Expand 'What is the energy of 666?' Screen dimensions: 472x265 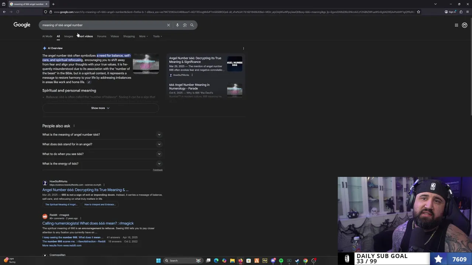point(102,163)
